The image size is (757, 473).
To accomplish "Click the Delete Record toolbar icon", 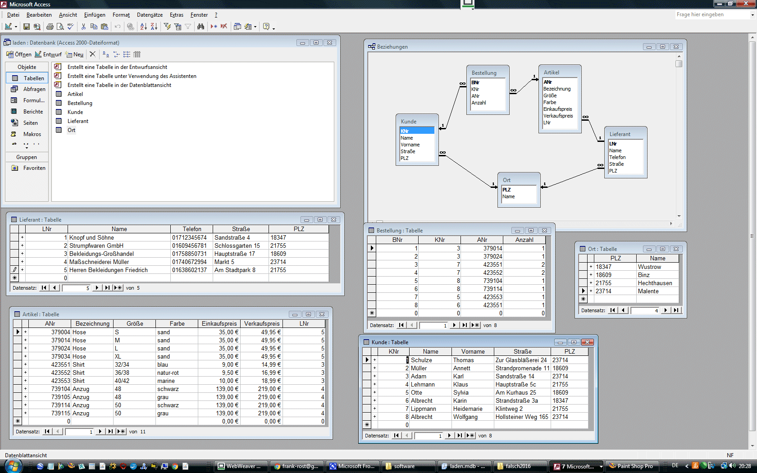I will click(224, 27).
